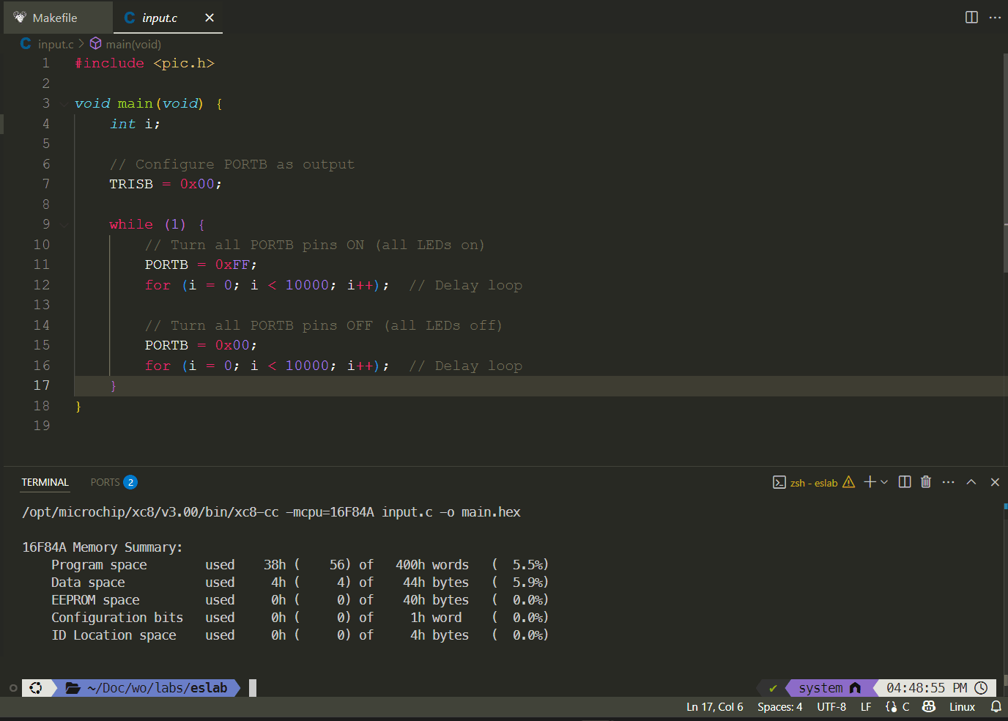
Task: Click 'int i;' declaration line
Action: (135, 124)
